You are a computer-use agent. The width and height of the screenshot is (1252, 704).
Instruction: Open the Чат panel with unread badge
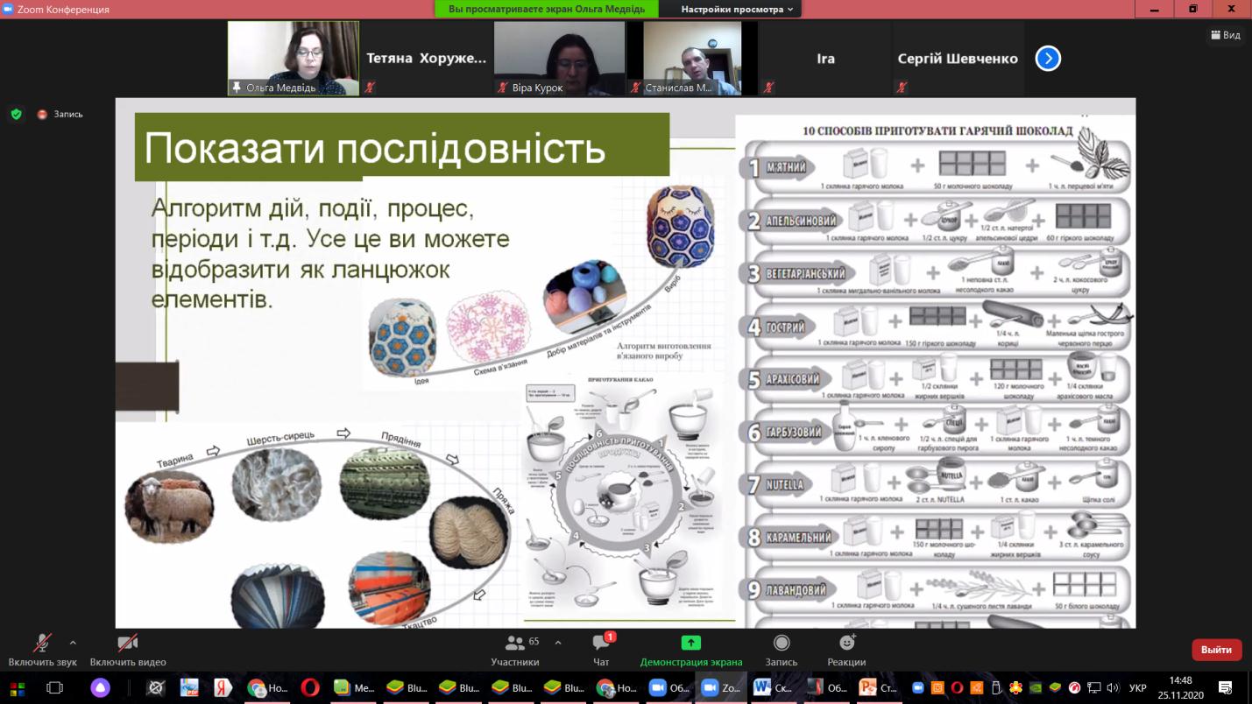(x=601, y=650)
